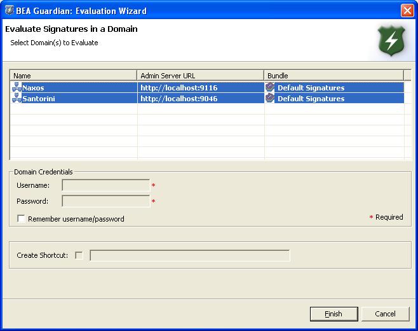Click the Cancel button
Viewport: 418px width, 331px height.
tap(385, 314)
